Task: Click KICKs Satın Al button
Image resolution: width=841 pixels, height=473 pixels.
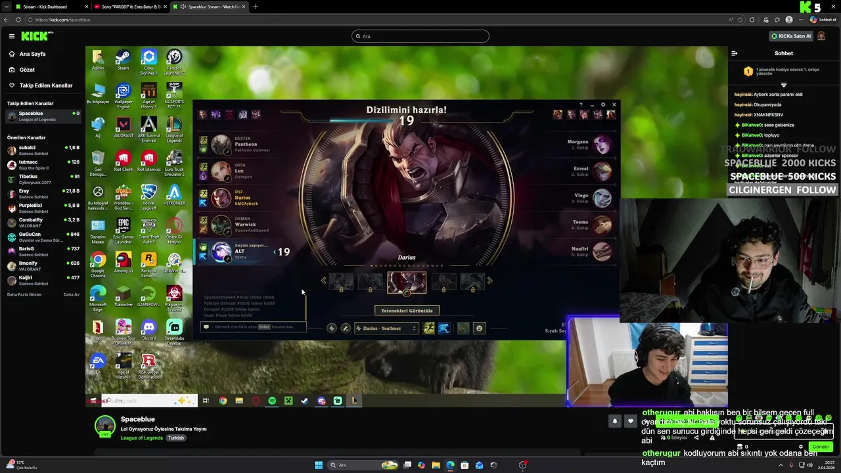Action: point(791,36)
